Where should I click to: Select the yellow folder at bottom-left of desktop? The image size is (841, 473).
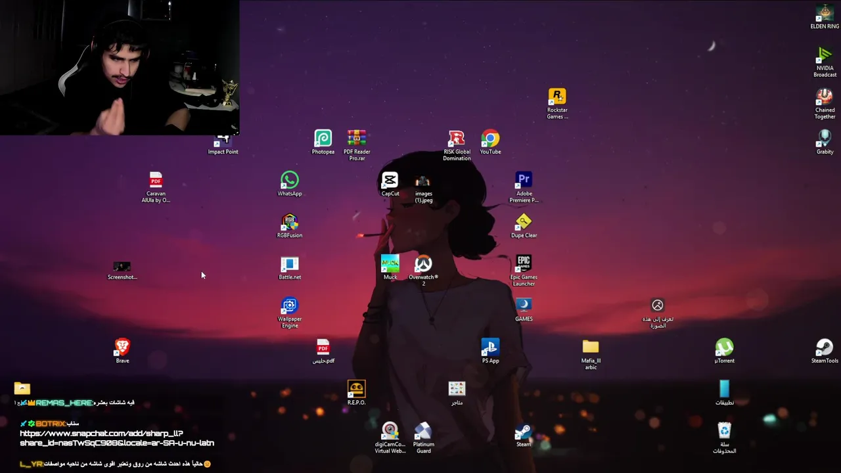pos(22,388)
